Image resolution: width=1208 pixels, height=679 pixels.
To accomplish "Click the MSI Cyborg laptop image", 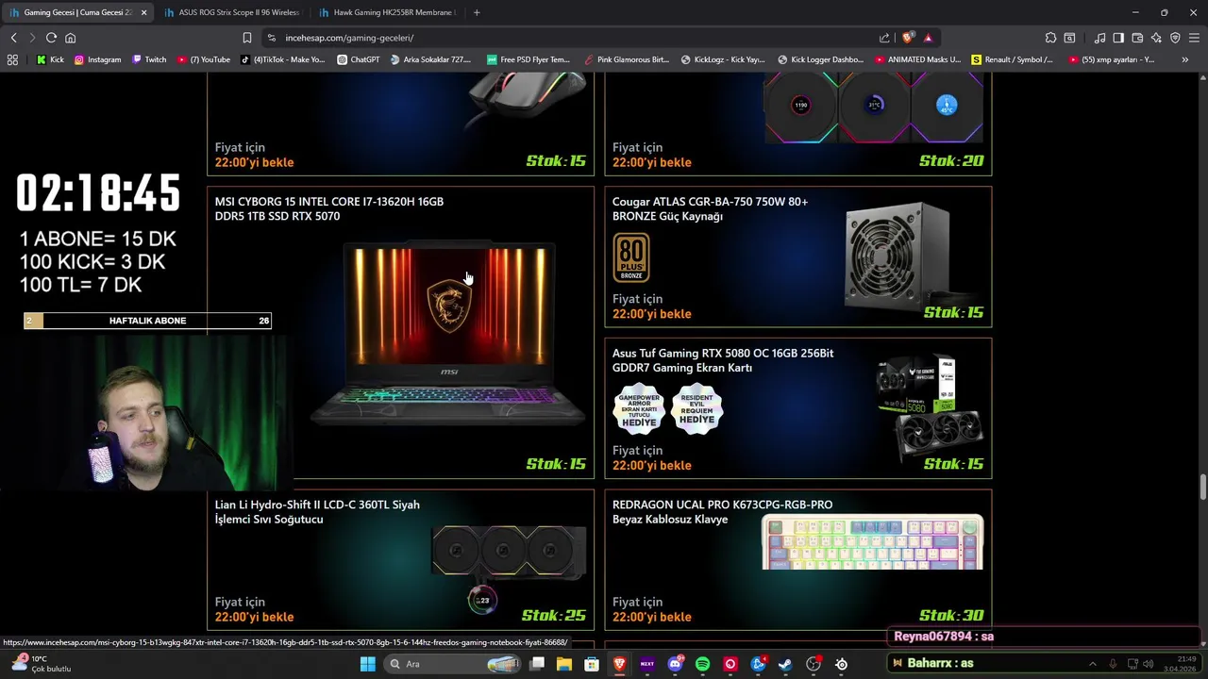I will coord(449,335).
